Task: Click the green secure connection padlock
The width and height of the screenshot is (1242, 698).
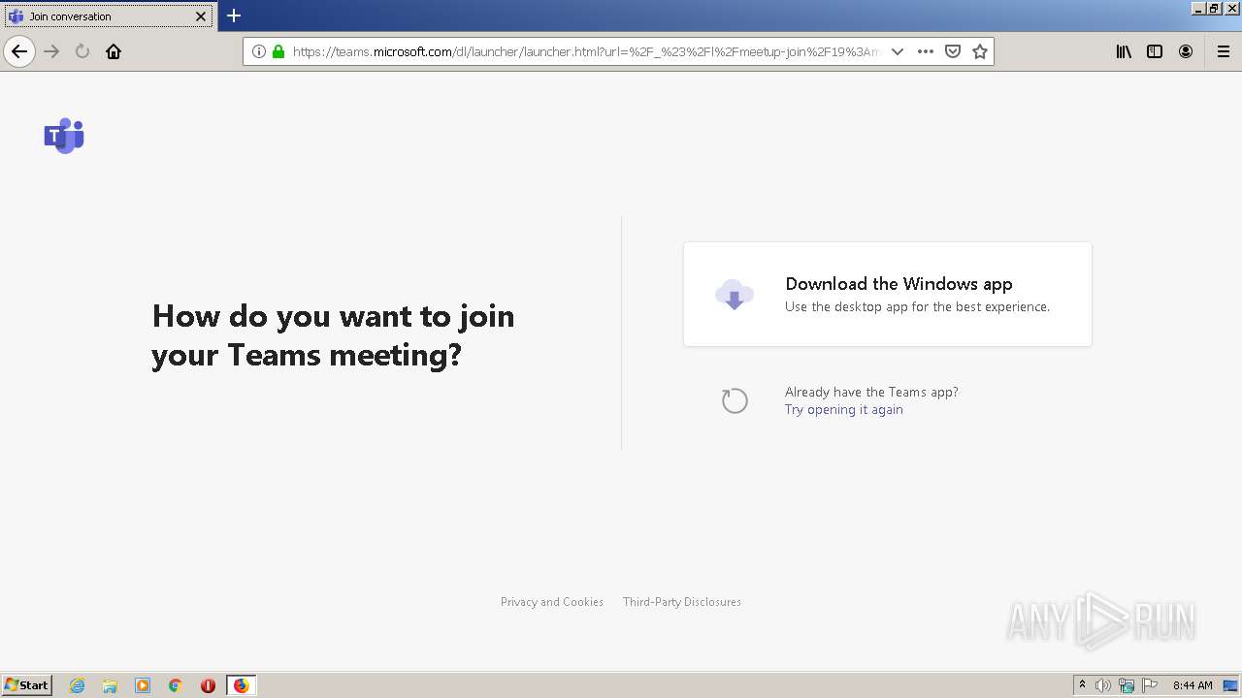Action: point(278,51)
